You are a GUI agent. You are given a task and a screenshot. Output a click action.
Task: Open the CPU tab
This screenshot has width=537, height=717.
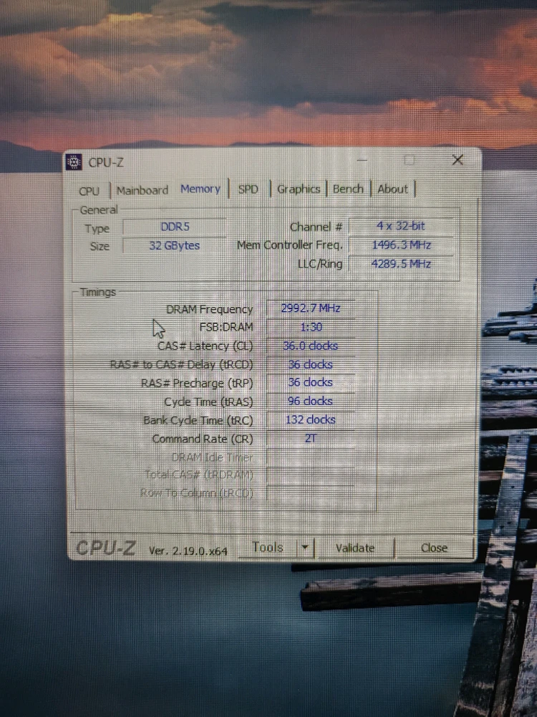[89, 191]
